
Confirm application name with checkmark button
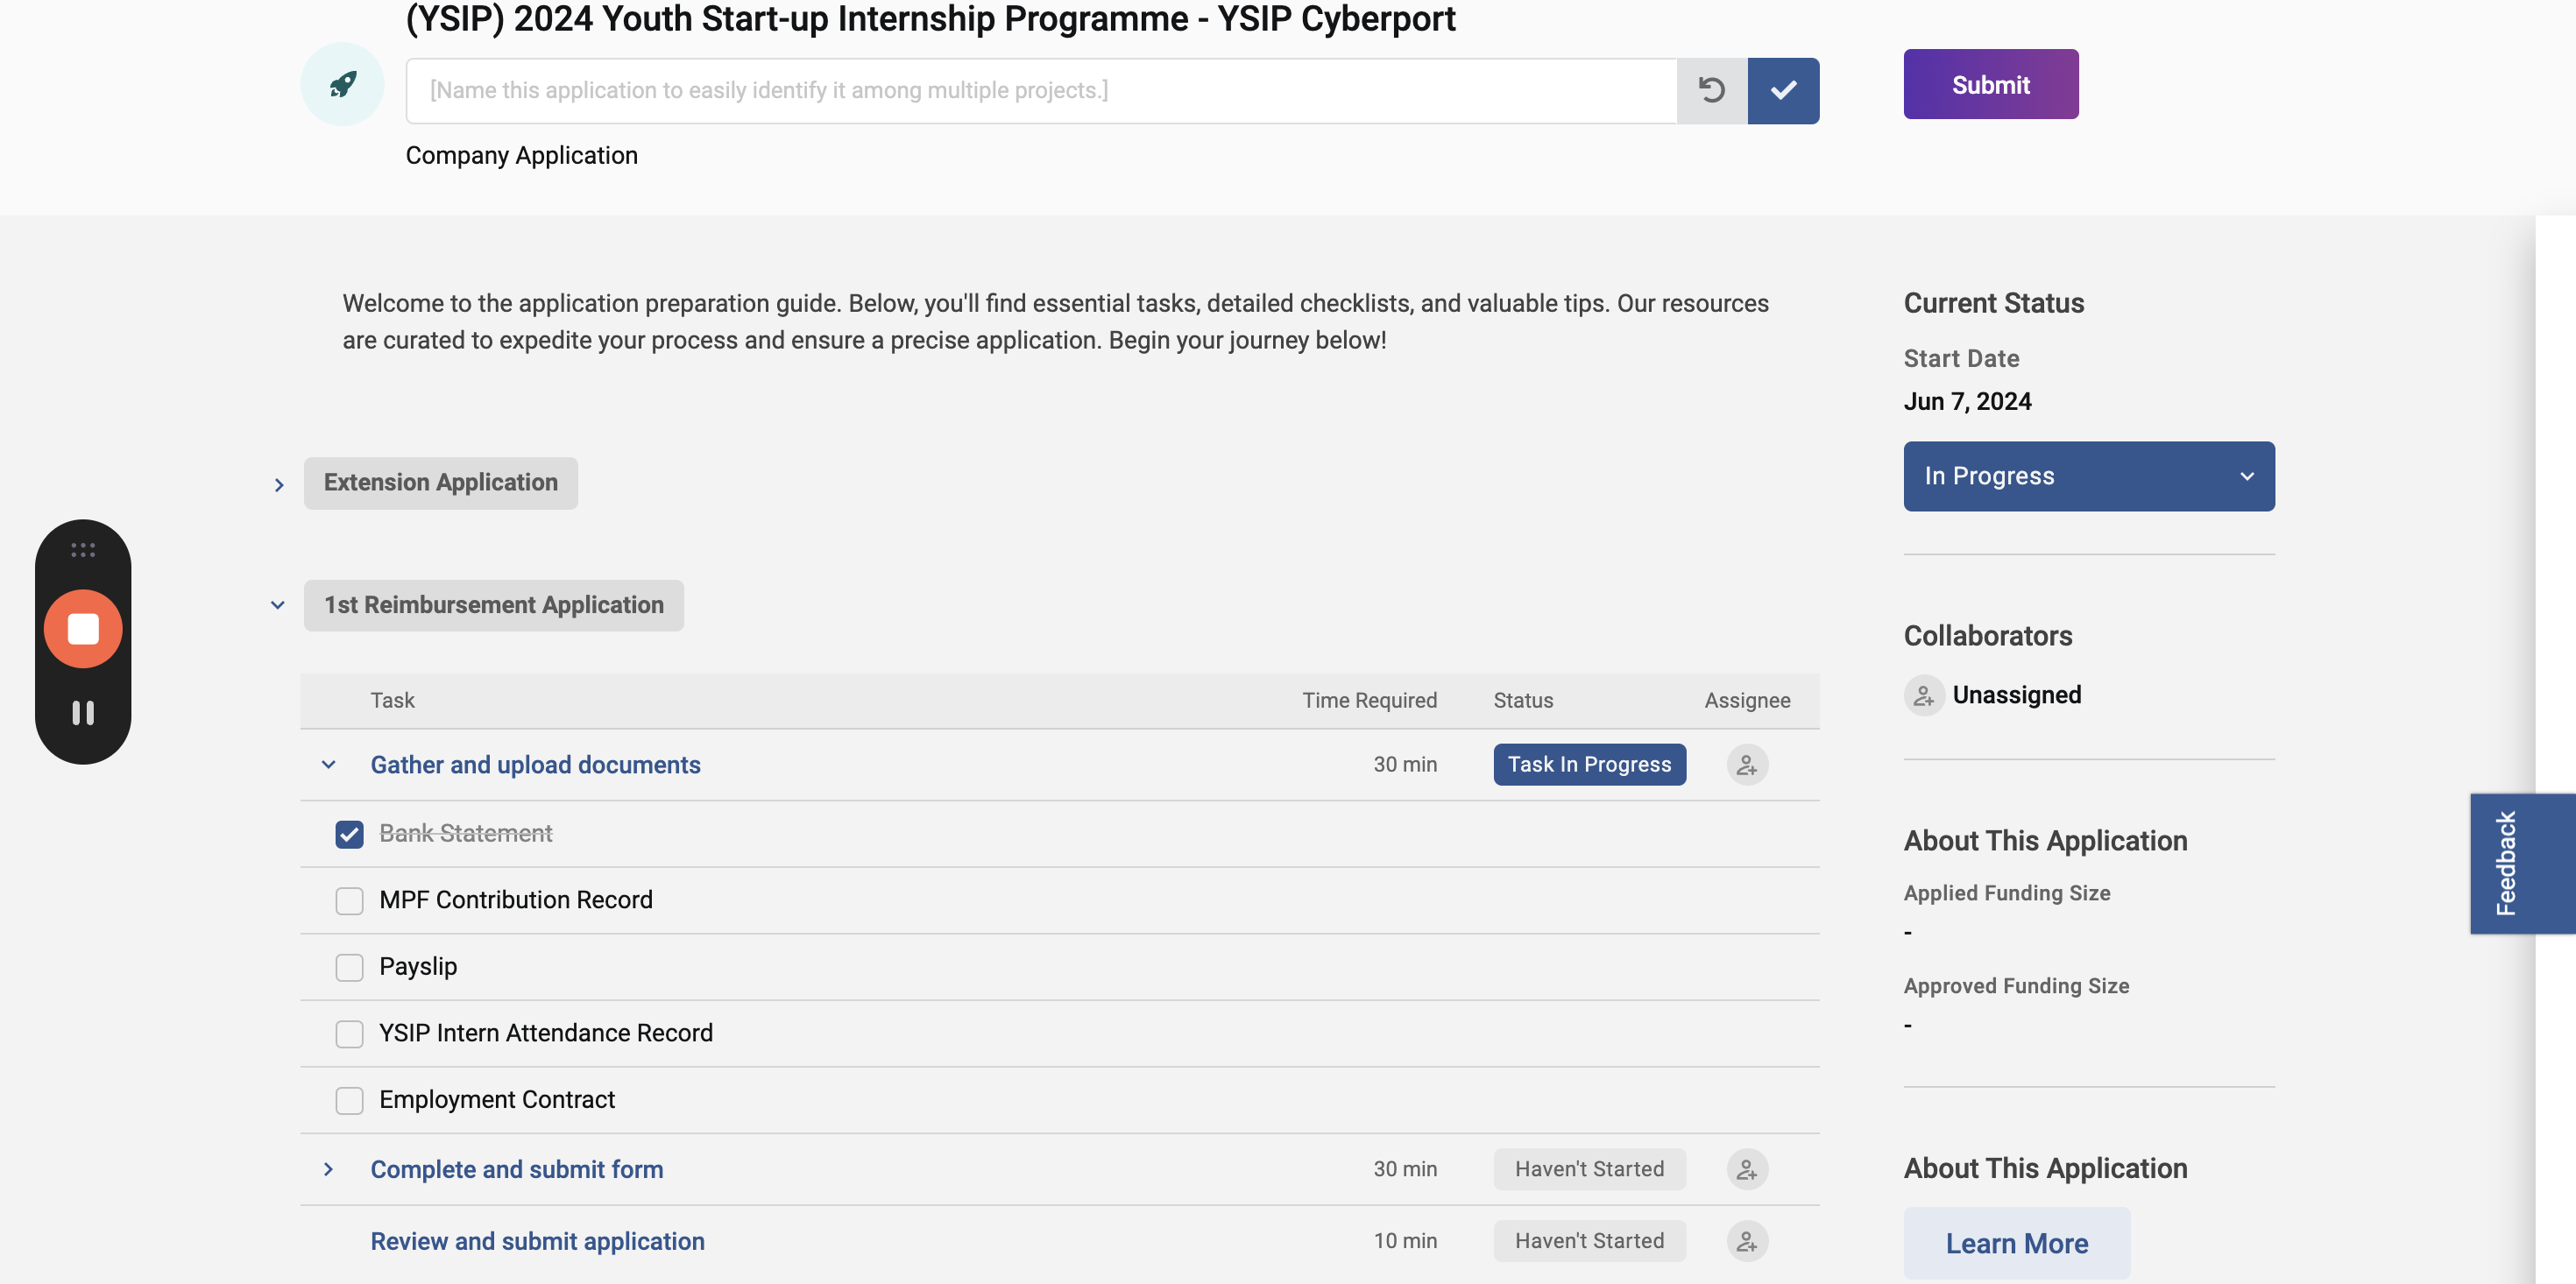(x=1783, y=91)
